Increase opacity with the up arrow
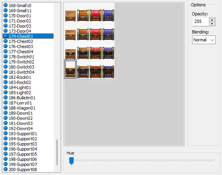Image resolution: width=222 pixels, height=175 pixels. coord(212,20)
